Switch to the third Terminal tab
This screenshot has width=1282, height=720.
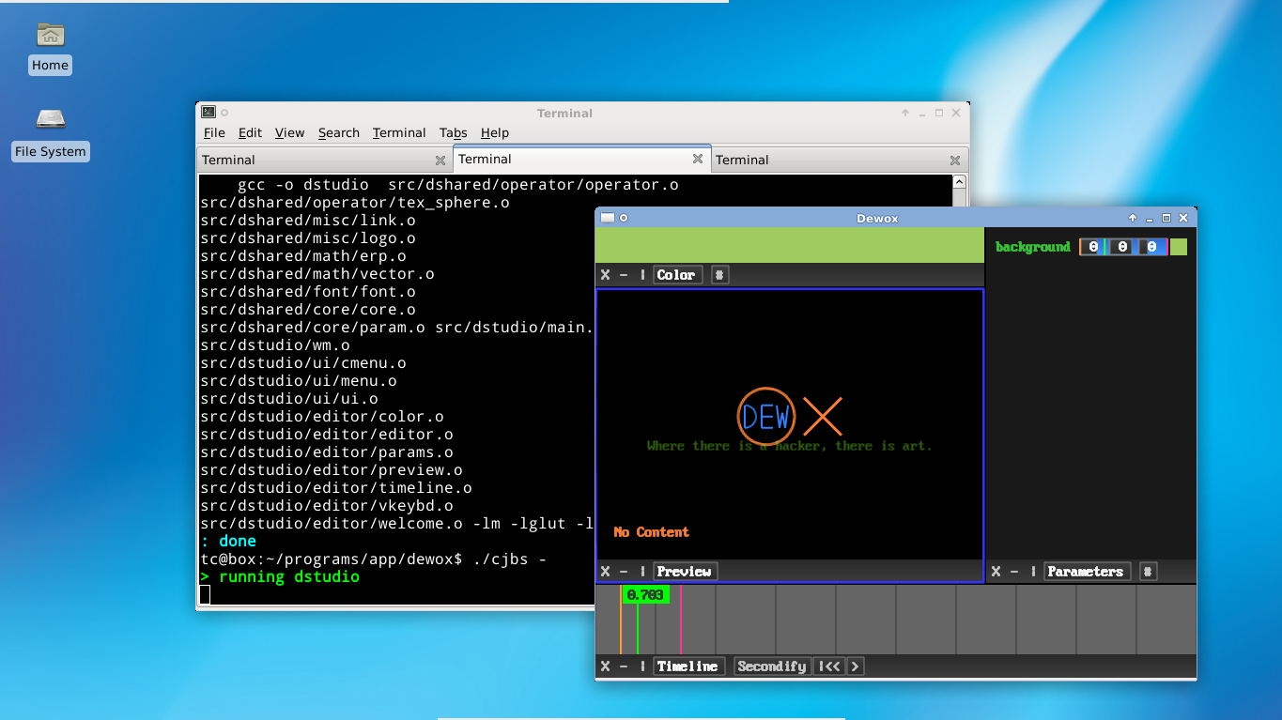[742, 161]
